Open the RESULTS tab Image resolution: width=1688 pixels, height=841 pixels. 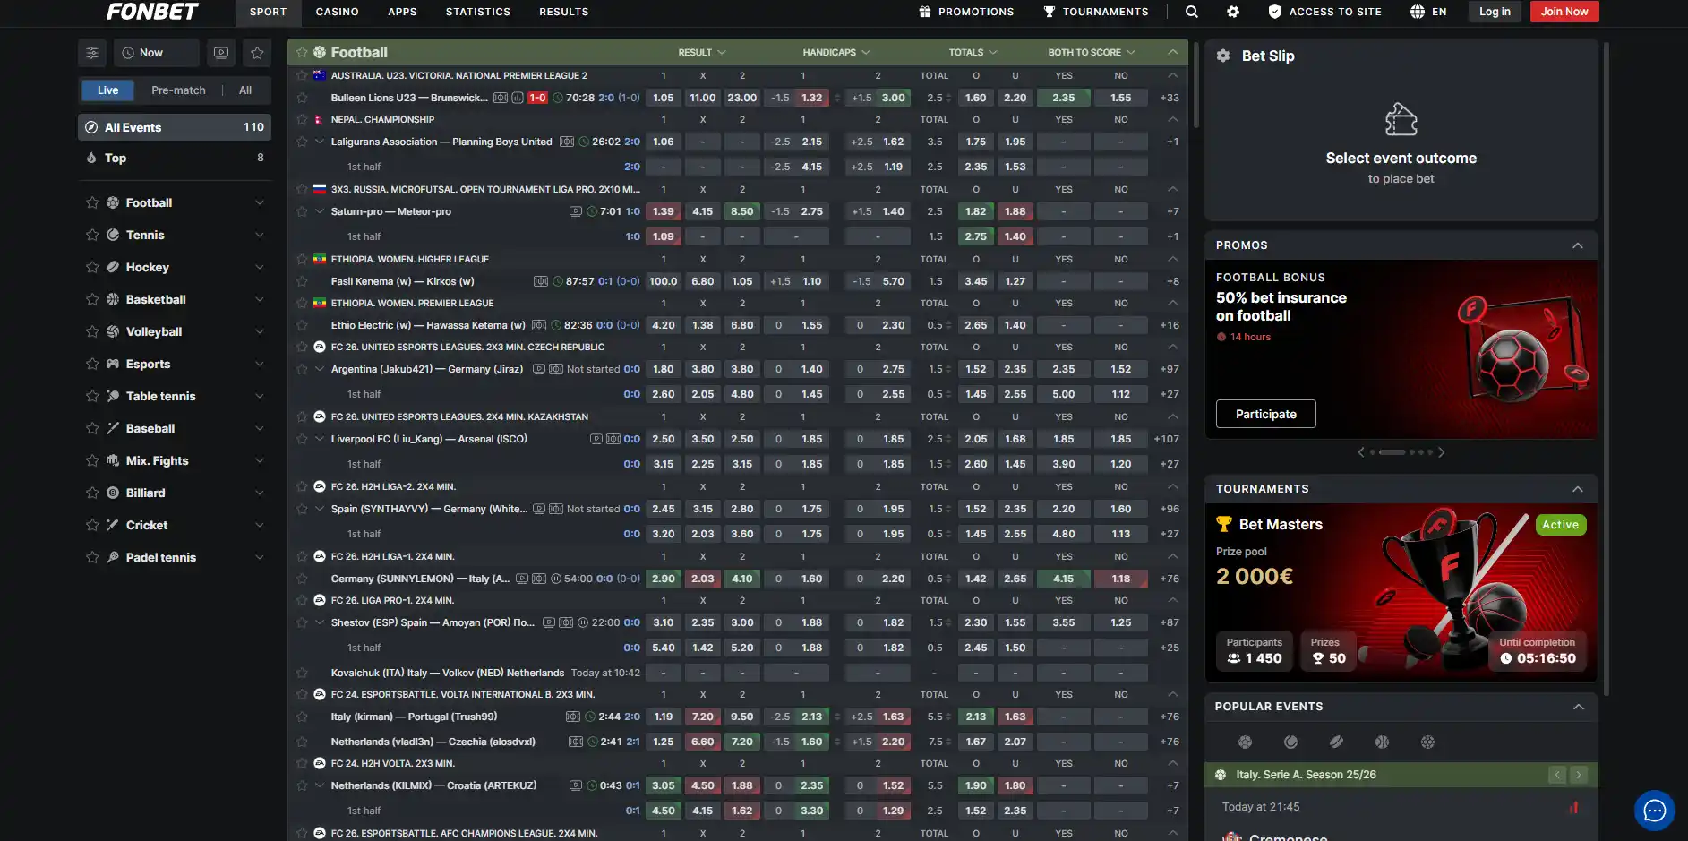[564, 12]
